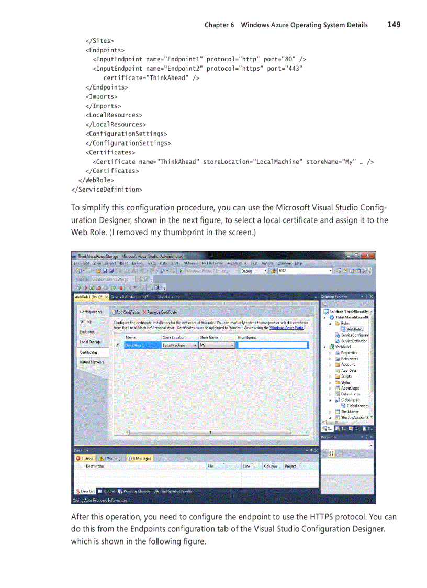Open the Windows Azure Portal hyperlink
The width and height of the screenshot is (427, 588).
287,326
